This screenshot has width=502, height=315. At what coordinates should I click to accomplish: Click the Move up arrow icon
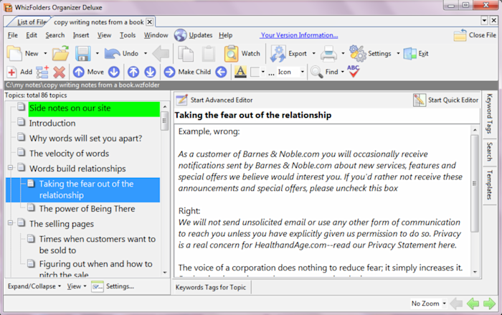[78, 72]
